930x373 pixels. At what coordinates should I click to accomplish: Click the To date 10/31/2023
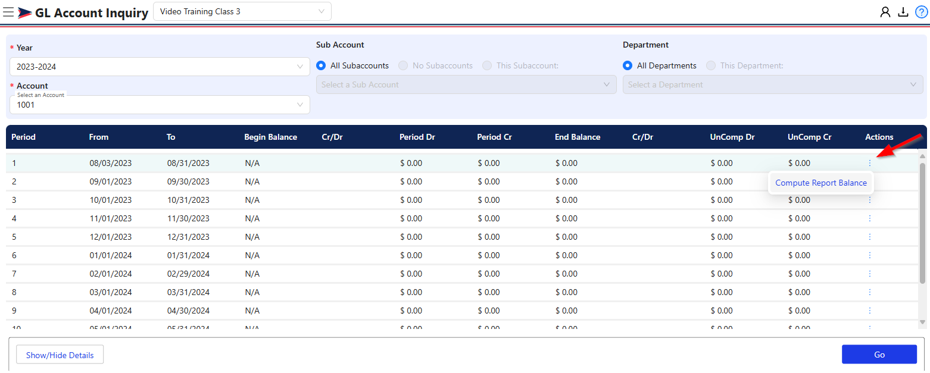pos(188,200)
